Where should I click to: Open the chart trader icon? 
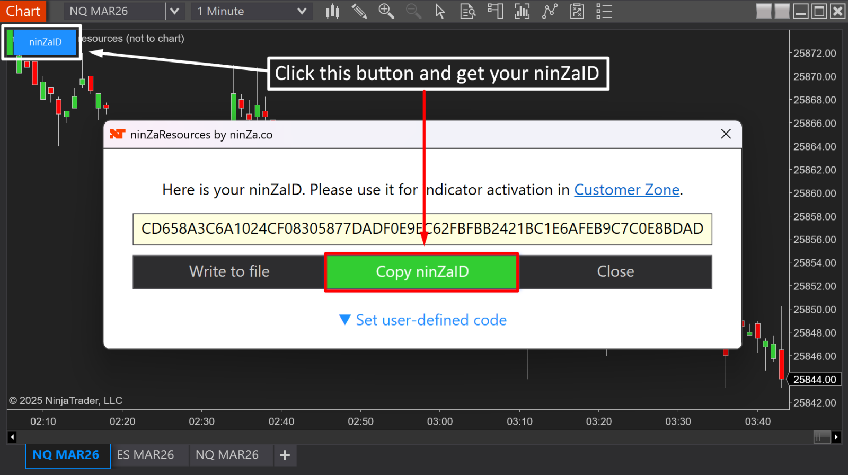[x=495, y=11]
